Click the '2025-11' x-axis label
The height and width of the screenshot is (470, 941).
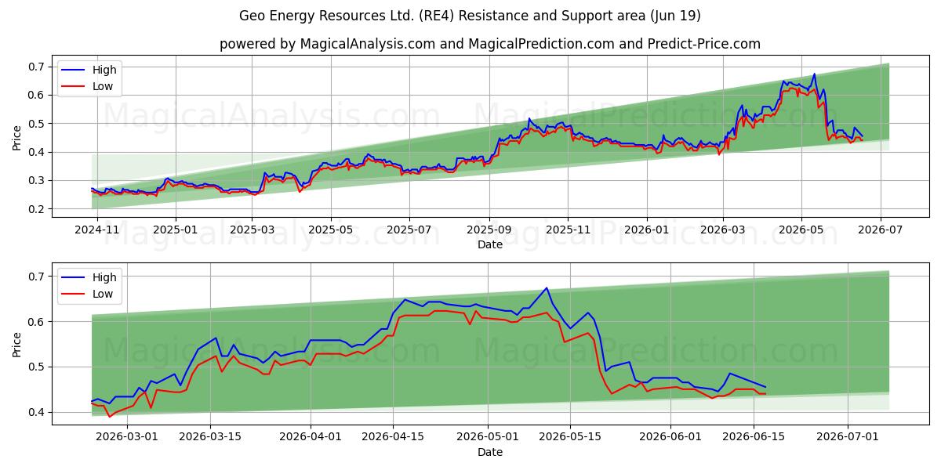[x=569, y=231]
